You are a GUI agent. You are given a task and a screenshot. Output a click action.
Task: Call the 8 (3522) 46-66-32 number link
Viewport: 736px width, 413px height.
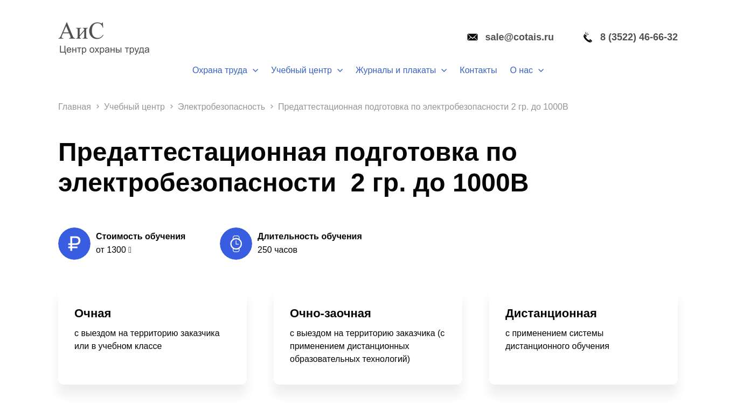[x=638, y=37]
